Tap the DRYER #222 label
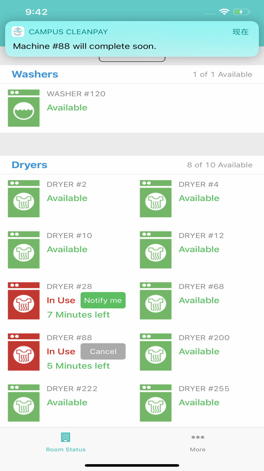The height and width of the screenshot is (471, 264). [72, 389]
